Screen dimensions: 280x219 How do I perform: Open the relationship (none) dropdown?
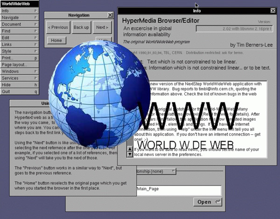point(156,171)
